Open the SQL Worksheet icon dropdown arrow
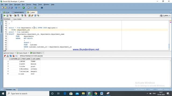This screenshot has width=172, height=96. (38, 8)
